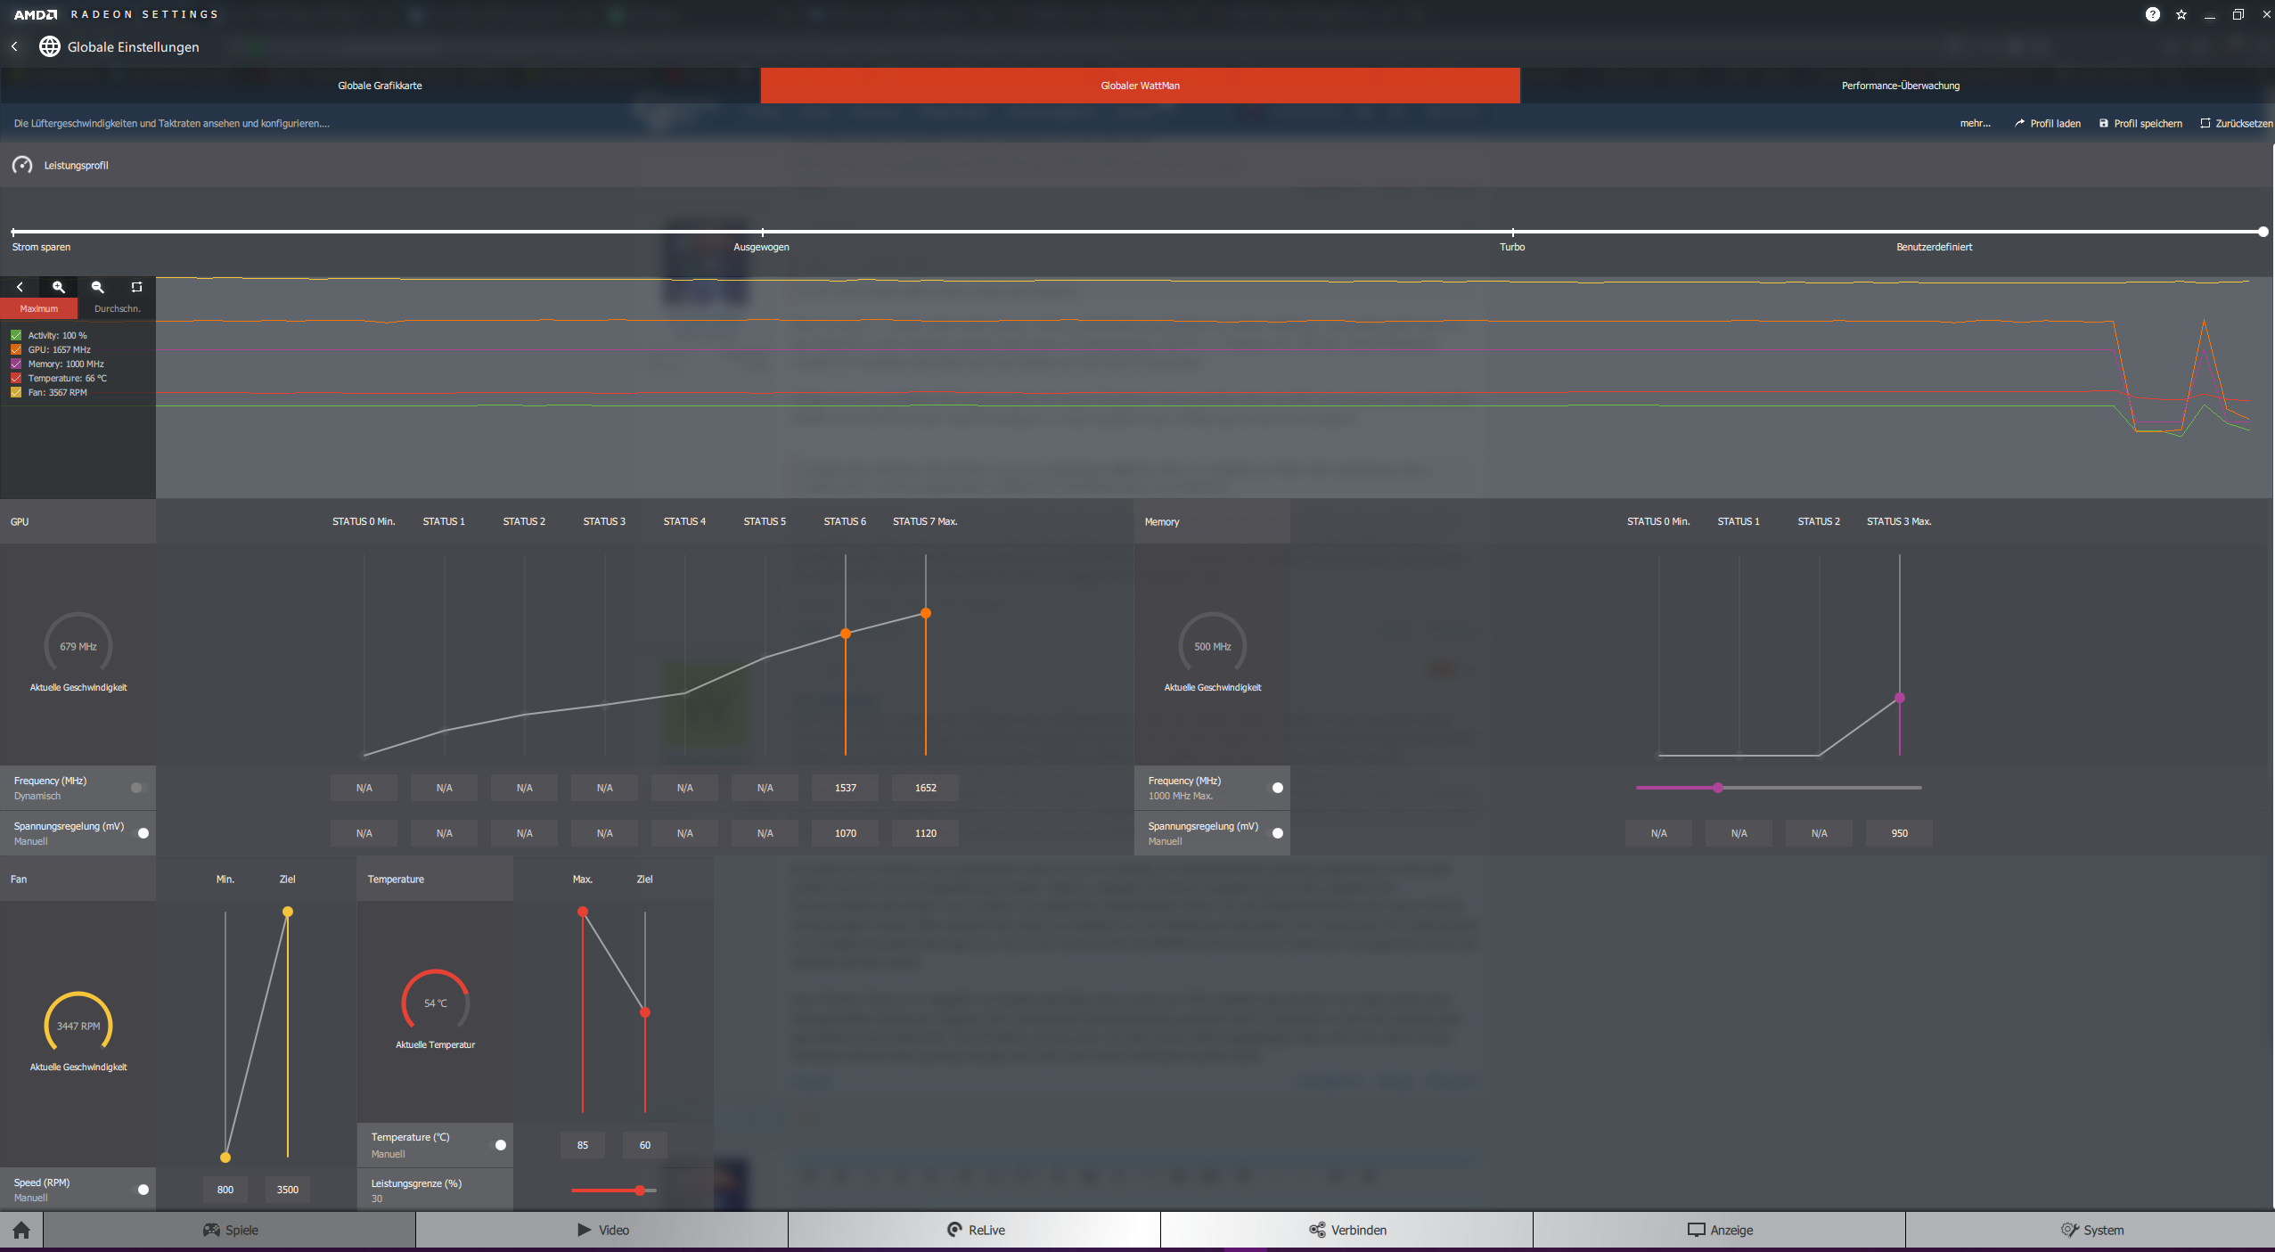Viewport: 2275px width, 1252px height.
Task: Click the star favorites icon in title bar
Action: [x=2181, y=14]
